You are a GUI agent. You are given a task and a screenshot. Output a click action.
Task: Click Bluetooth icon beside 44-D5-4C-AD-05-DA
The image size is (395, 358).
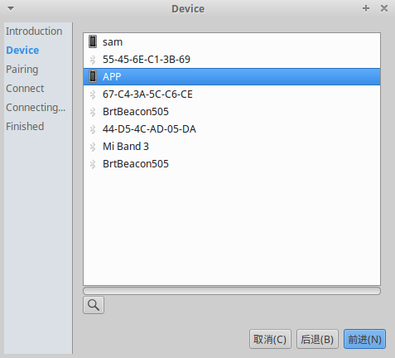coord(93,129)
